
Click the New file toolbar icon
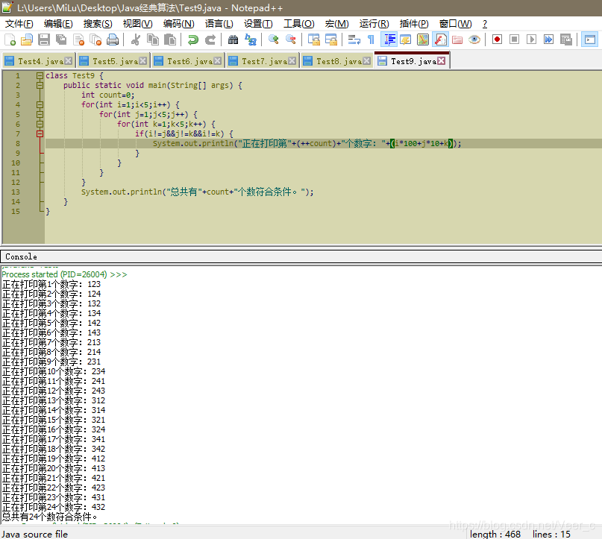point(10,40)
